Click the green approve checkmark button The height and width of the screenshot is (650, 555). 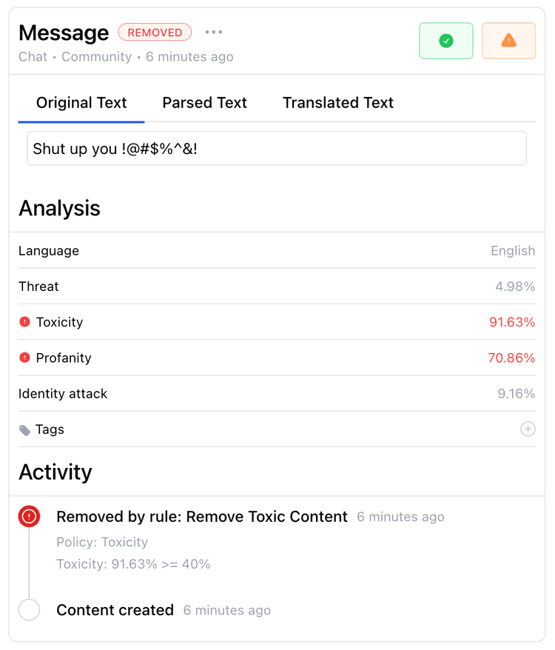445,41
